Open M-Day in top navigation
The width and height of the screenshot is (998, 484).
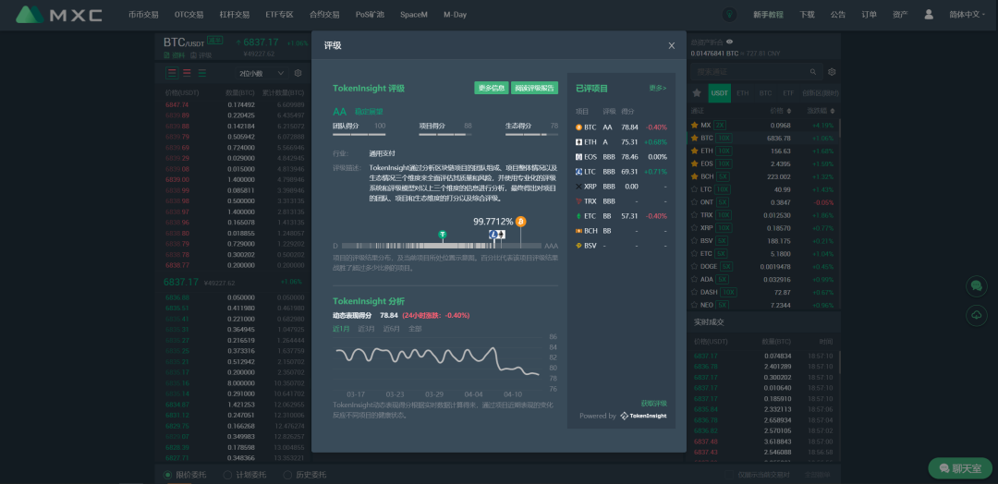[455, 15]
